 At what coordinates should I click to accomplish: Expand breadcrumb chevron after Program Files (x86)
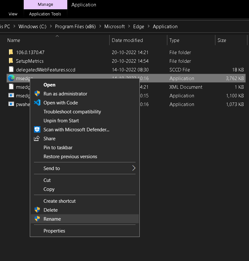pos(100,27)
